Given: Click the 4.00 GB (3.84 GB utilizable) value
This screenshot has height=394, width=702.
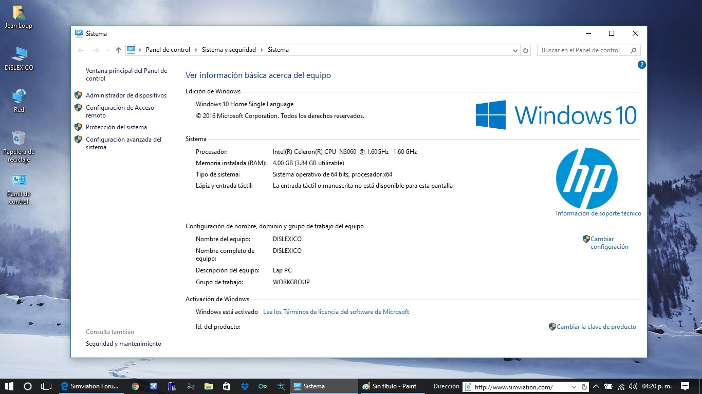Looking at the screenshot, I should (x=308, y=163).
